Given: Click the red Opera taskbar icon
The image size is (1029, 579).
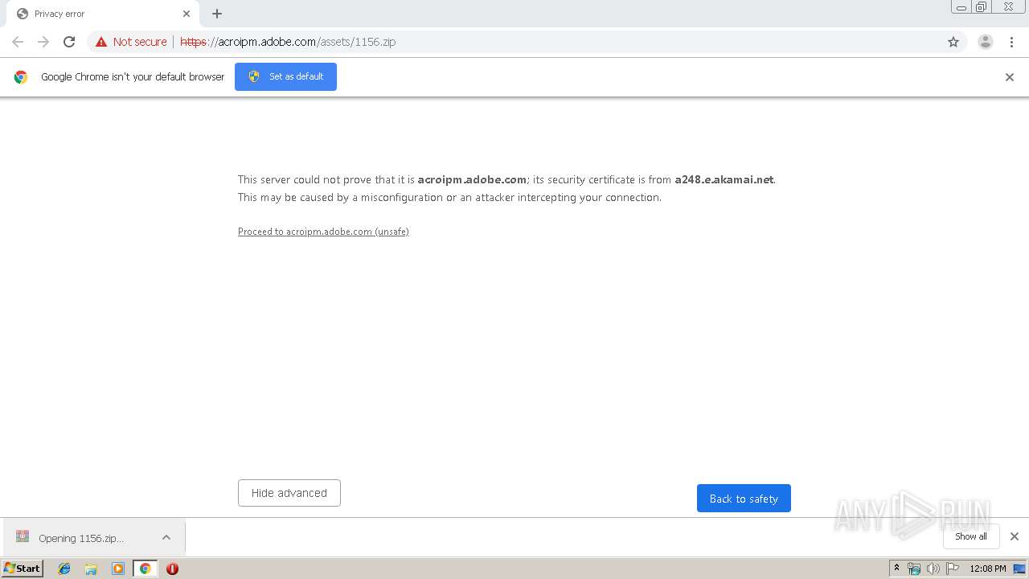Looking at the screenshot, I should tap(172, 569).
